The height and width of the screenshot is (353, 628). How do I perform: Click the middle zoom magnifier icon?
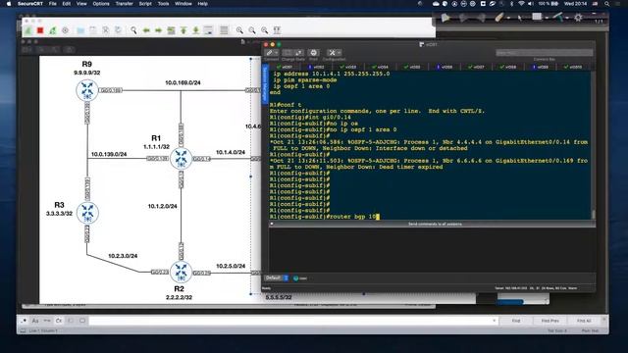(x=252, y=30)
